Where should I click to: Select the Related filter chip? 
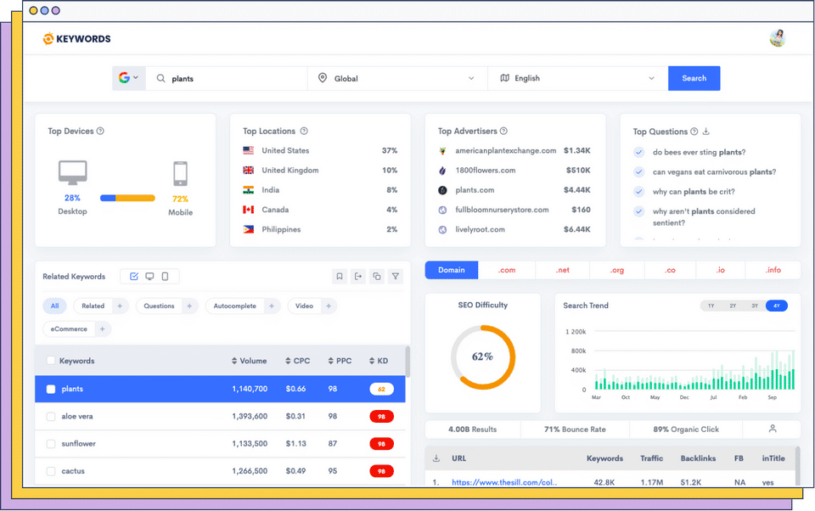(x=93, y=306)
